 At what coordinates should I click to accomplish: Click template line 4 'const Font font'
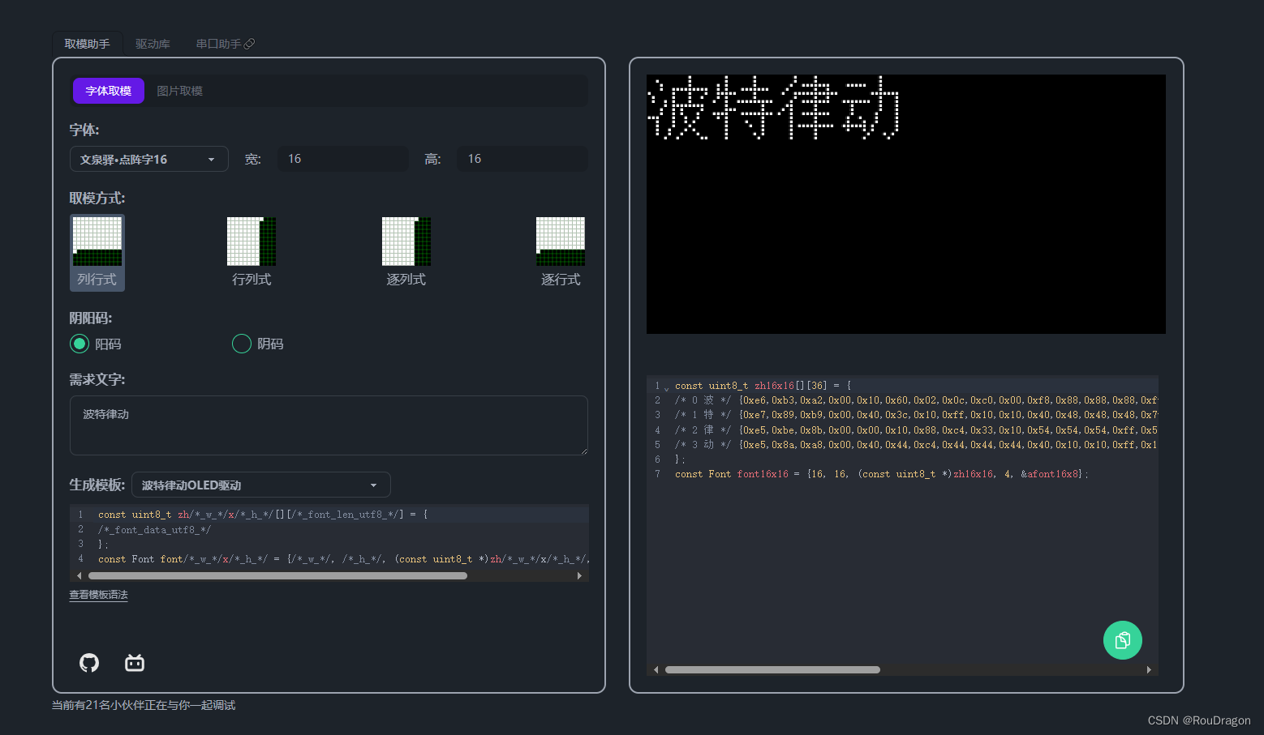pos(343,559)
